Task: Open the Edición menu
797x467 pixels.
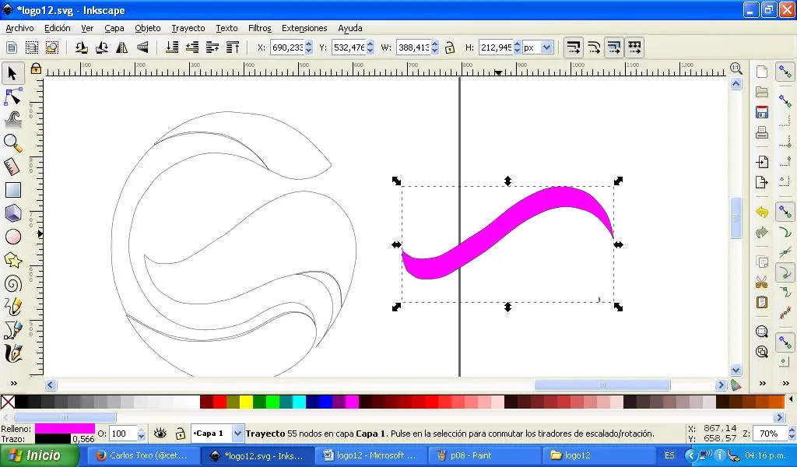Action: click(x=58, y=28)
